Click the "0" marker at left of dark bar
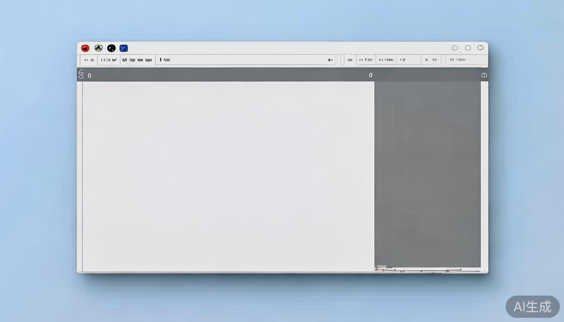 pyautogui.click(x=89, y=76)
